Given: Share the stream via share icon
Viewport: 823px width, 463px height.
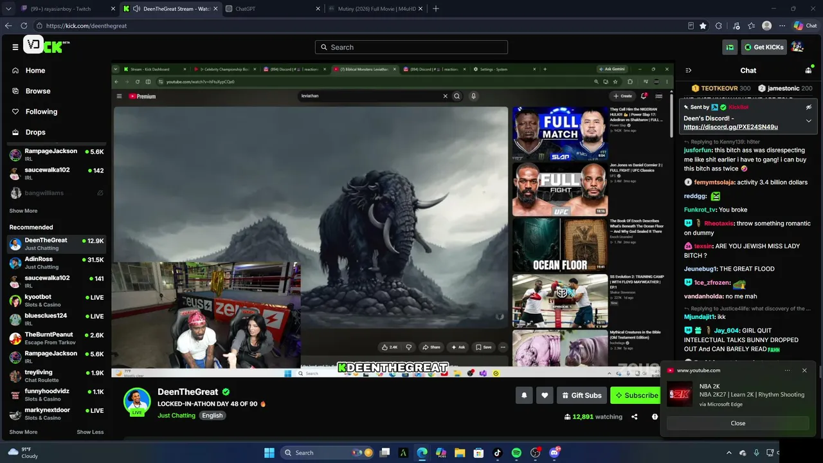Looking at the screenshot, I should (x=635, y=417).
